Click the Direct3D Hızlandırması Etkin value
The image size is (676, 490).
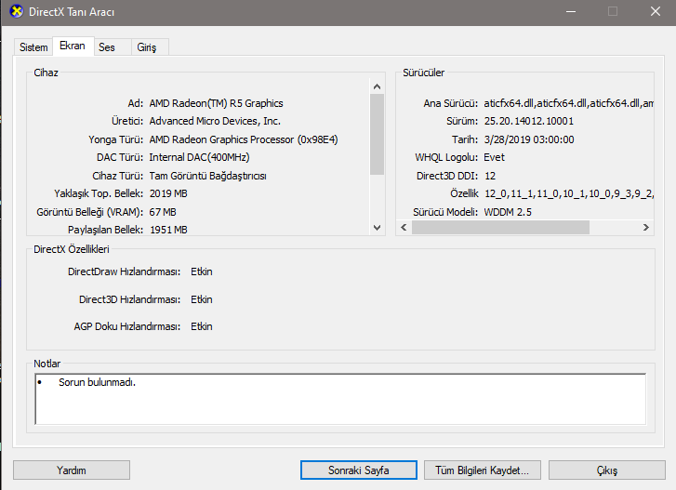coord(202,299)
